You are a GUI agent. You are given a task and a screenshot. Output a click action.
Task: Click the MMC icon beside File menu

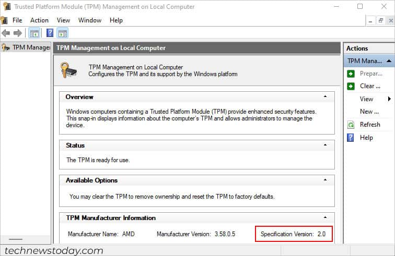(4, 20)
